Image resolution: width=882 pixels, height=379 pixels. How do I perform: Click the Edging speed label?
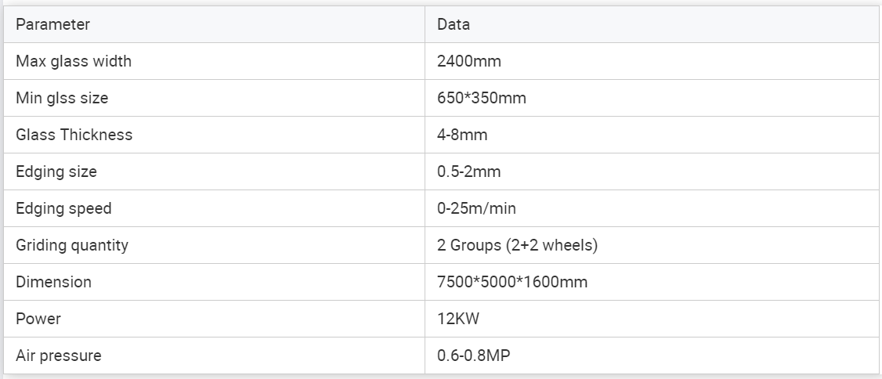(63, 208)
